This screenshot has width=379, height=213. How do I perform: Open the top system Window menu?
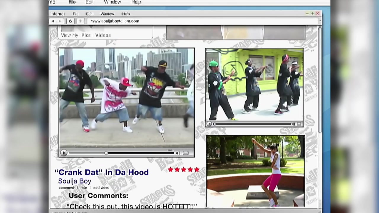(x=113, y=2)
